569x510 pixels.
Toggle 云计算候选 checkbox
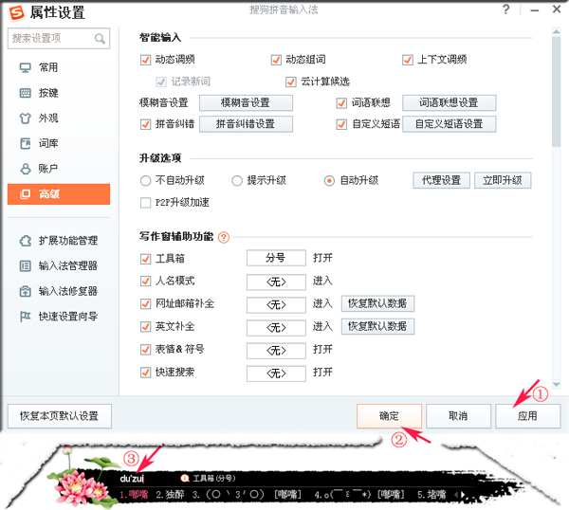[291, 82]
